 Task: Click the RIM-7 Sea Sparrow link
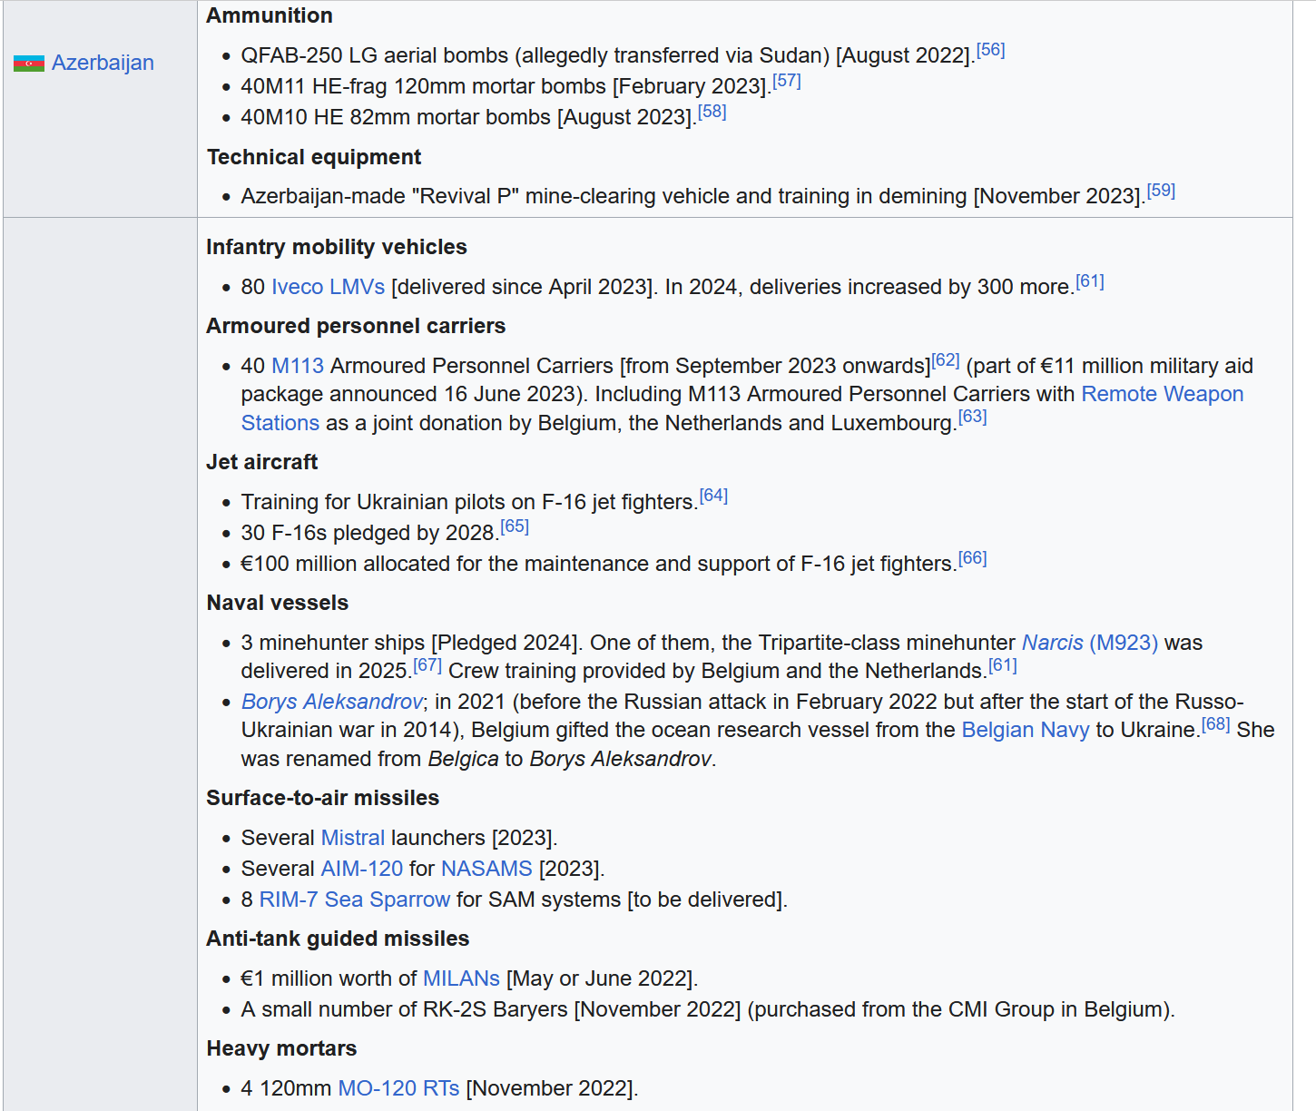[x=355, y=900]
